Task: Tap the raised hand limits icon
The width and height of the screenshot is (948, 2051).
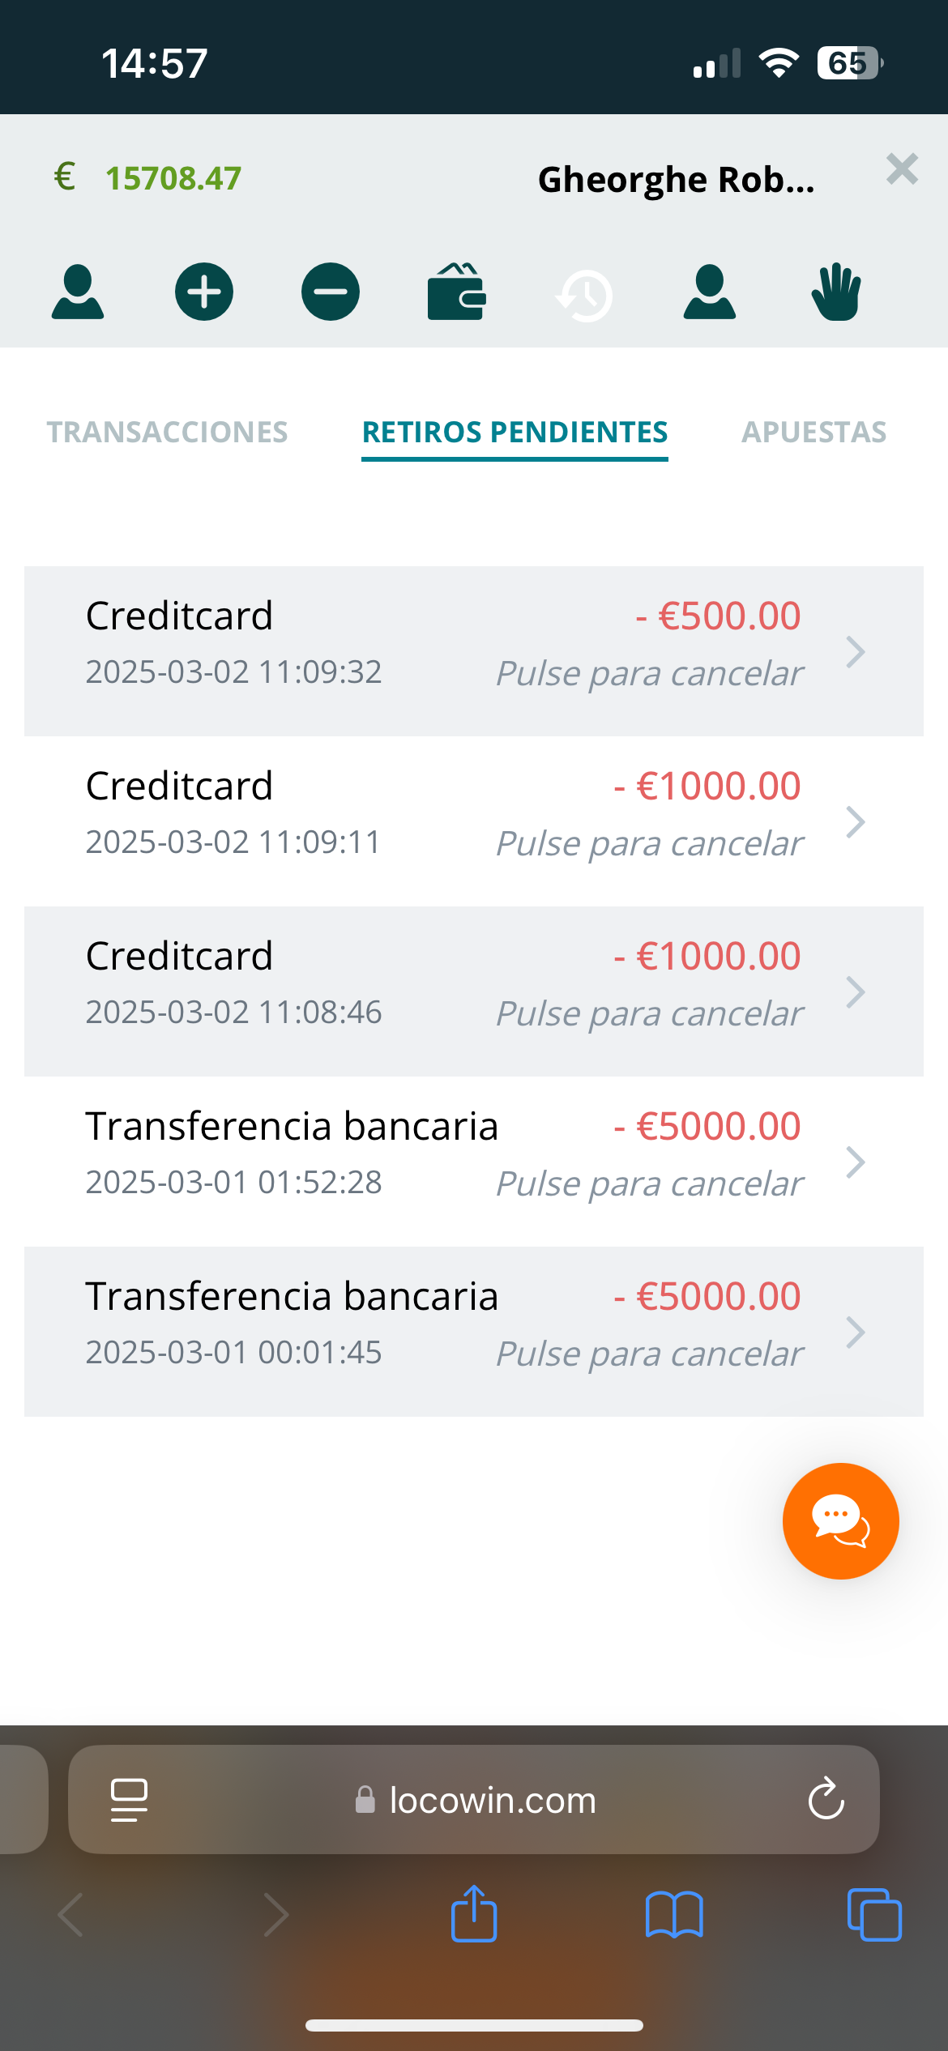Action: [836, 292]
